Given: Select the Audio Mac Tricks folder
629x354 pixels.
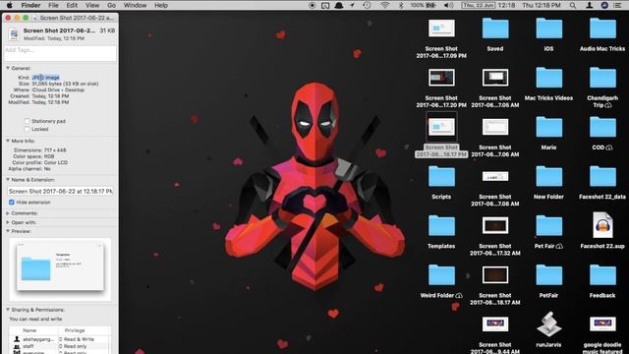Looking at the screenshot, I should [x=602, y=29].
